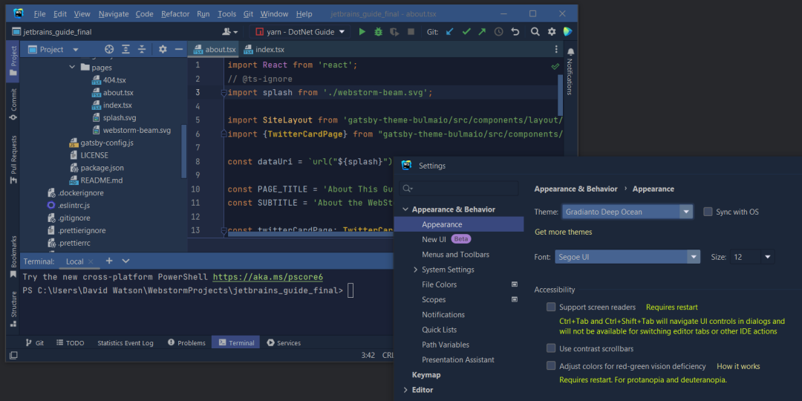
Task: Open the run configuration dropdown
Action: click(x=301, y=32)
